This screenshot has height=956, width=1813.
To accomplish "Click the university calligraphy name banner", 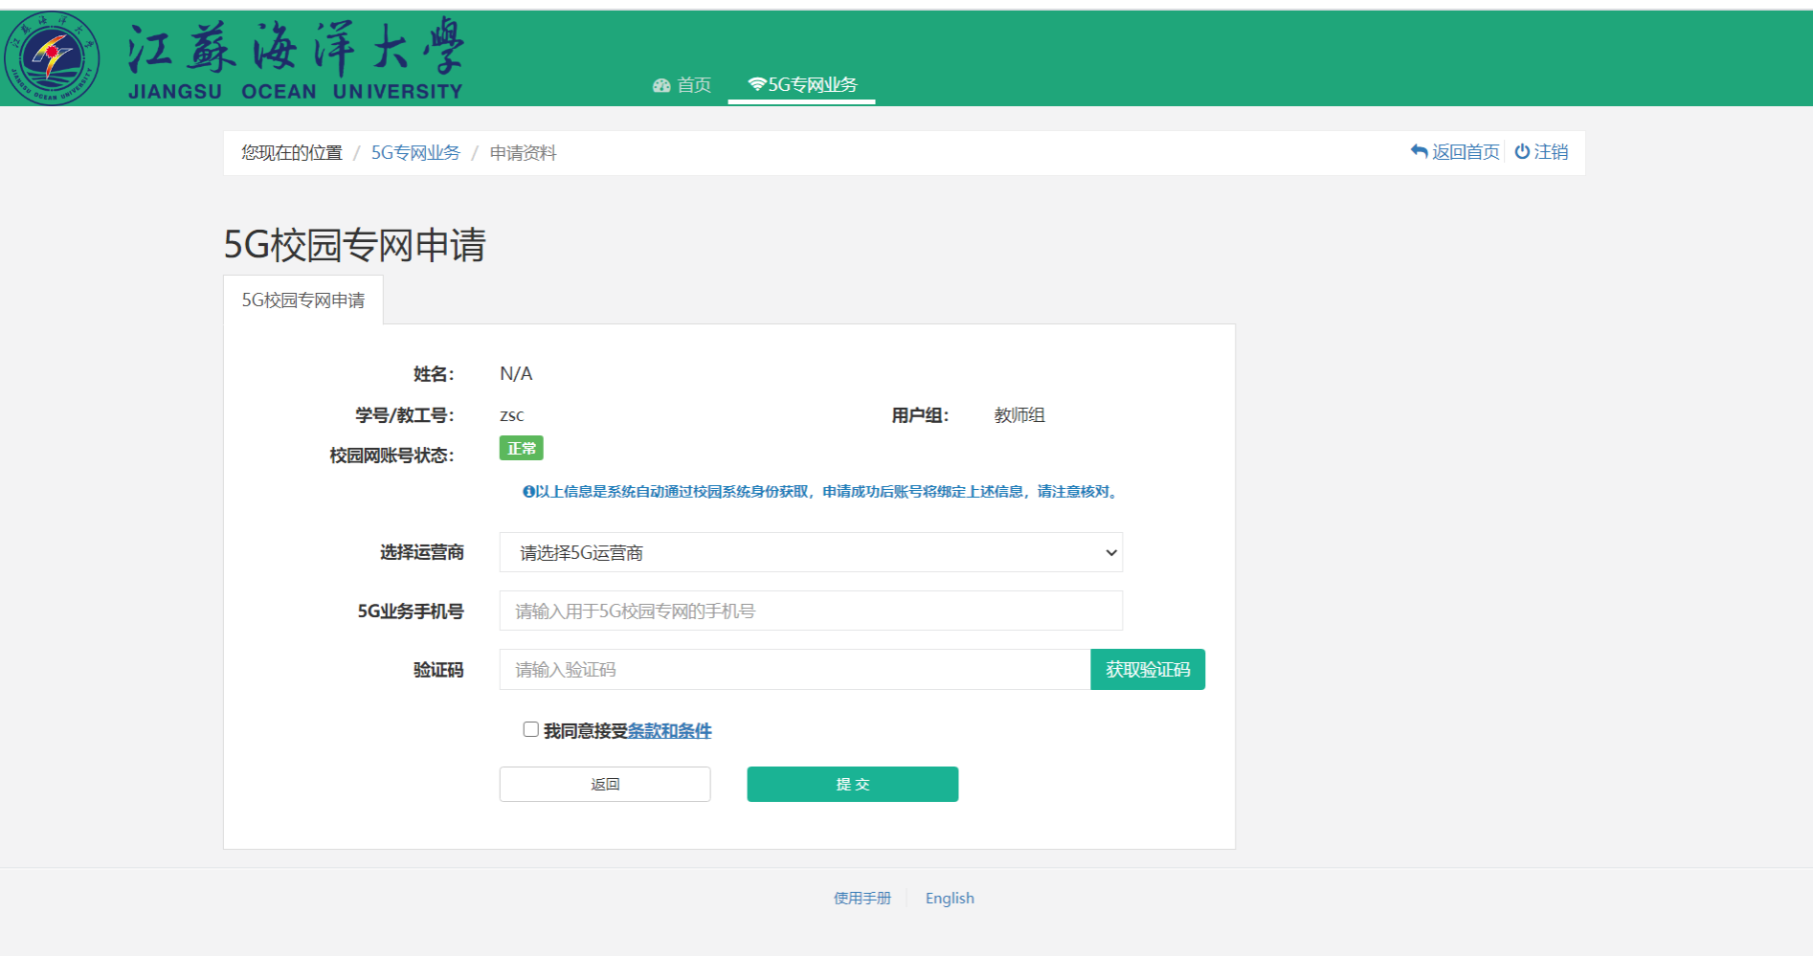I will pyautogui.click(x=295, y=58).
